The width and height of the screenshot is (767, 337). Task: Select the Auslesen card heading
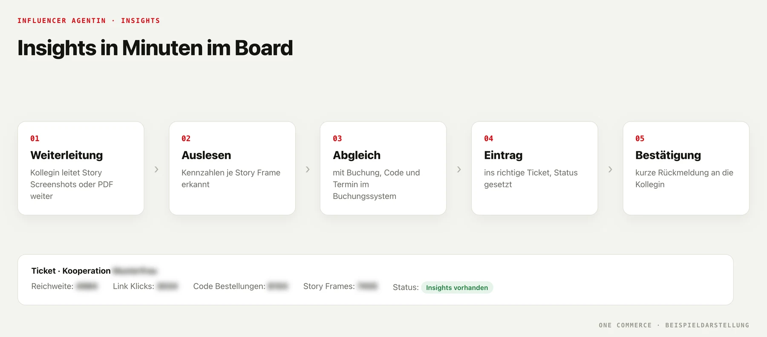point(206,155)
